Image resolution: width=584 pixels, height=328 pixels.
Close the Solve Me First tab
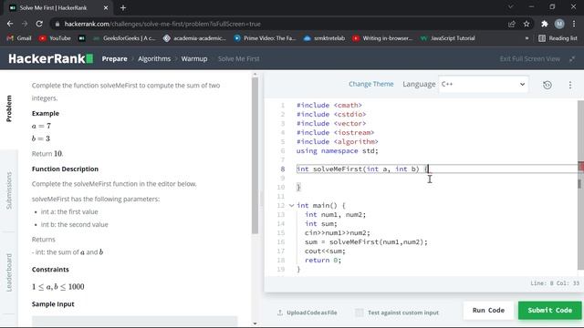[106, 7]
